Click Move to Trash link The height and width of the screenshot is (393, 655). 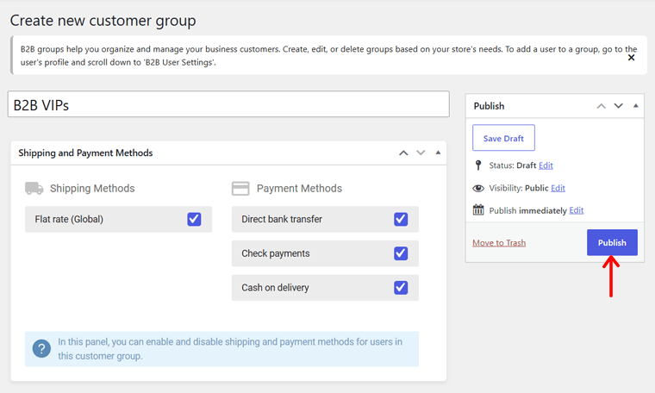(x=499, y=243)
